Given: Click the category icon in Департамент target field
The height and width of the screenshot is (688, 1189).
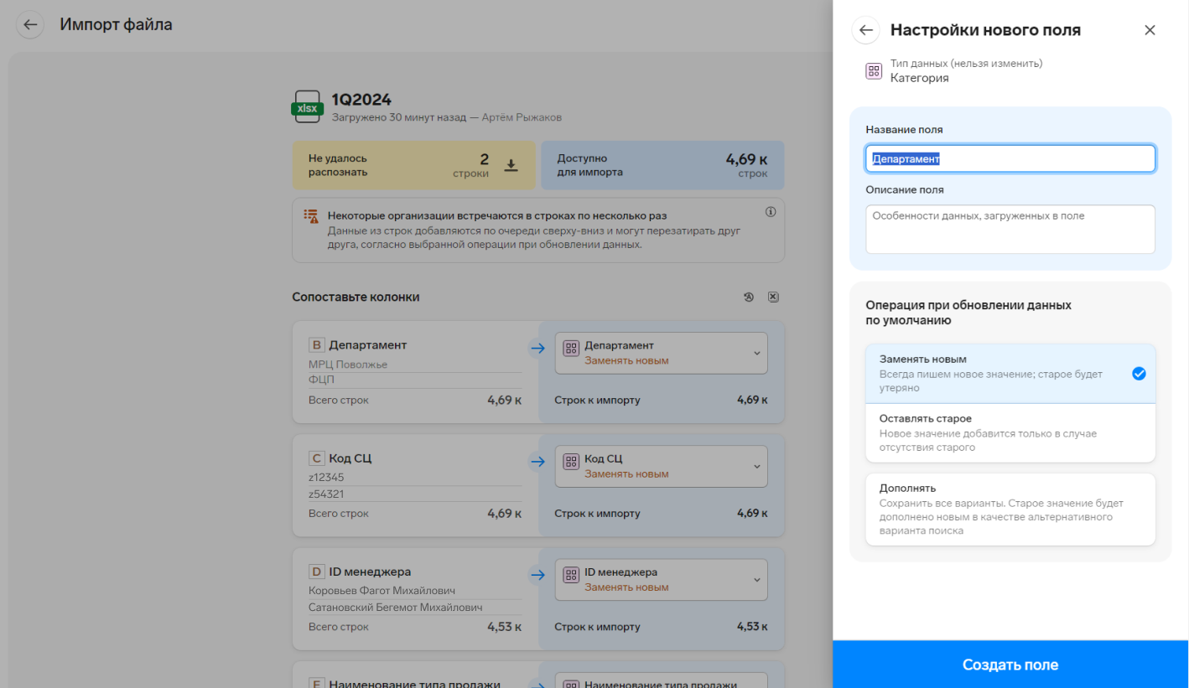Looking at the screenshot, I should 571,348.
